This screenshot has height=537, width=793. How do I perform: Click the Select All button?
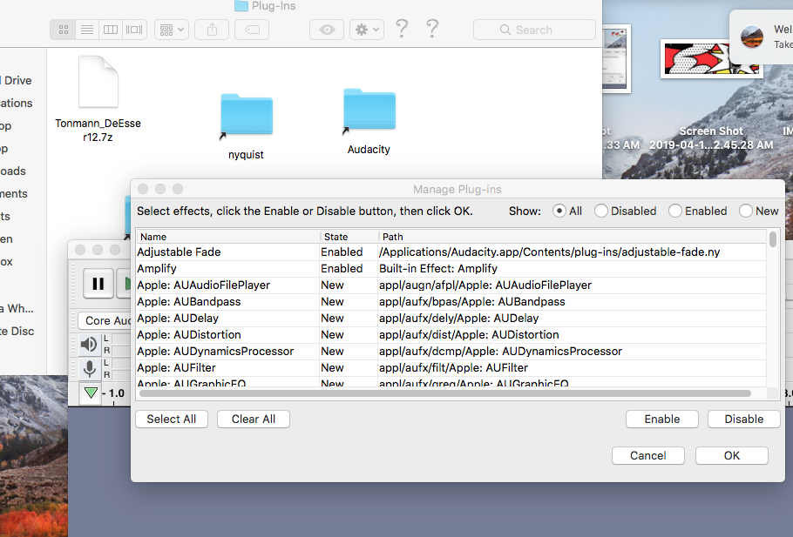[x=172, y=420]
